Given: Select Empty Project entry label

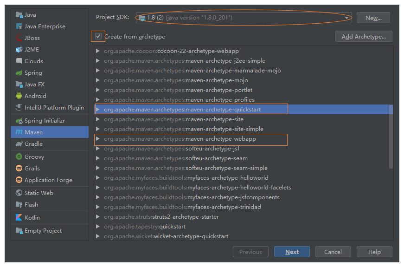Looking at the screenshot, I should pos(43,231).
